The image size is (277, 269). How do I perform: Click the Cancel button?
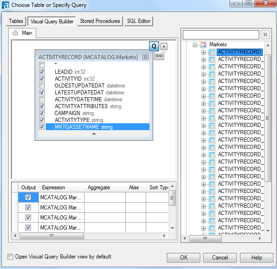(219, 258)
